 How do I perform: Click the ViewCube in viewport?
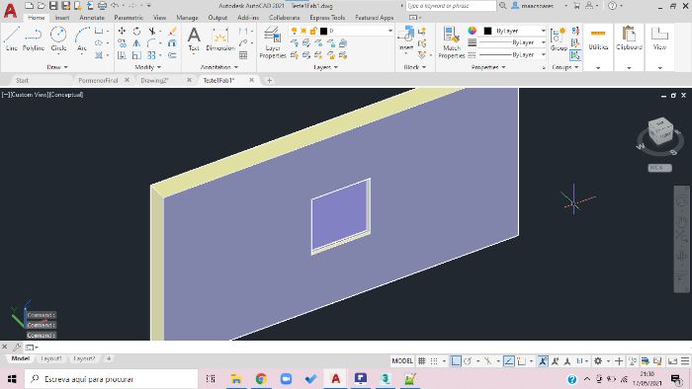pyautogui.click(x=660, y=131)
